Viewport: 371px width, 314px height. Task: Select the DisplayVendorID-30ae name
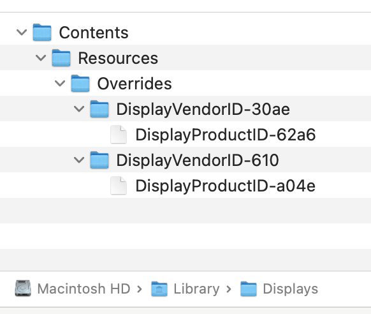point(203,109)
